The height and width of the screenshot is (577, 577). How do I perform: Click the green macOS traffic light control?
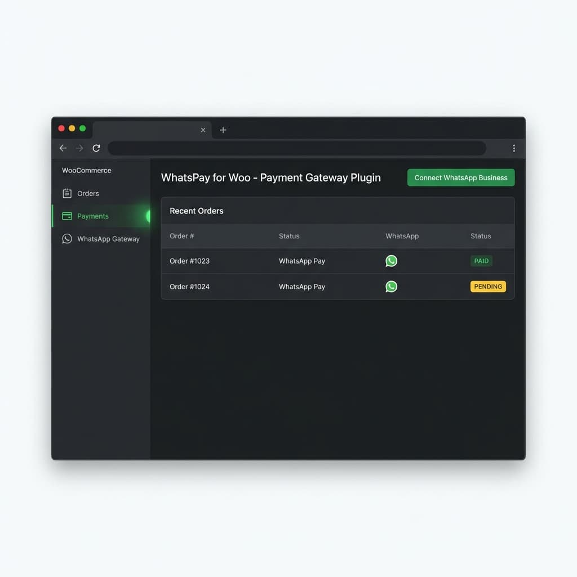coord(82,128)
